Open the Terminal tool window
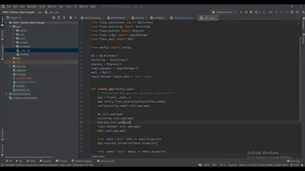The width and height of the screenshot is (305, 171). (x=61, y=161)
